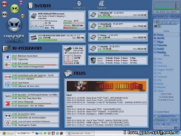Image resolution: width=181 pixels, height=136 pixels.
Task: Click the SAT.1 channel logo
Action: click(8, 96)
